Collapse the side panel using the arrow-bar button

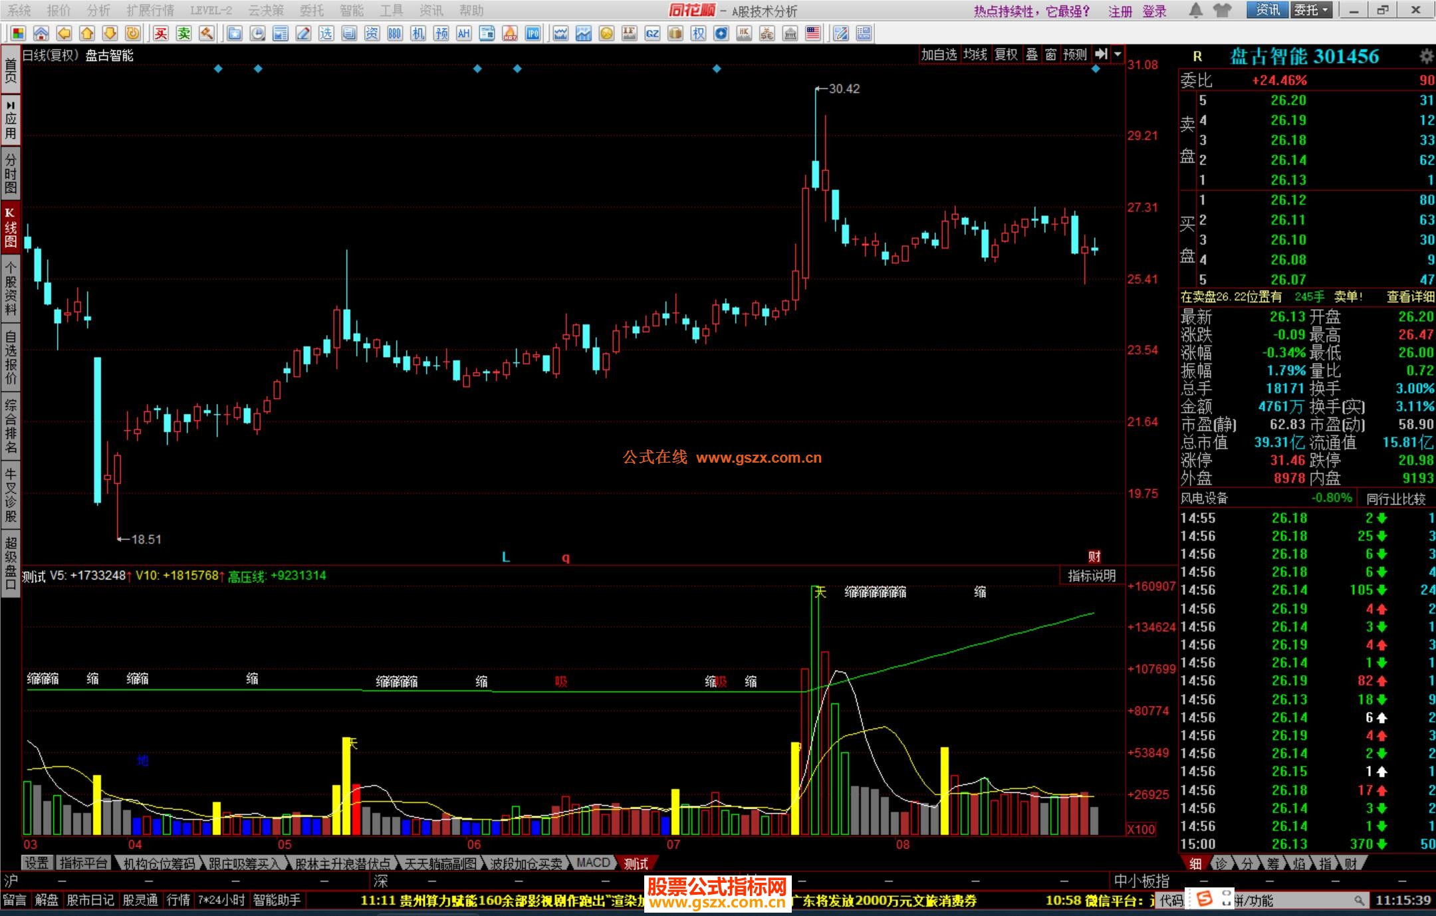pyautogui.click(x=1101, y=55)
